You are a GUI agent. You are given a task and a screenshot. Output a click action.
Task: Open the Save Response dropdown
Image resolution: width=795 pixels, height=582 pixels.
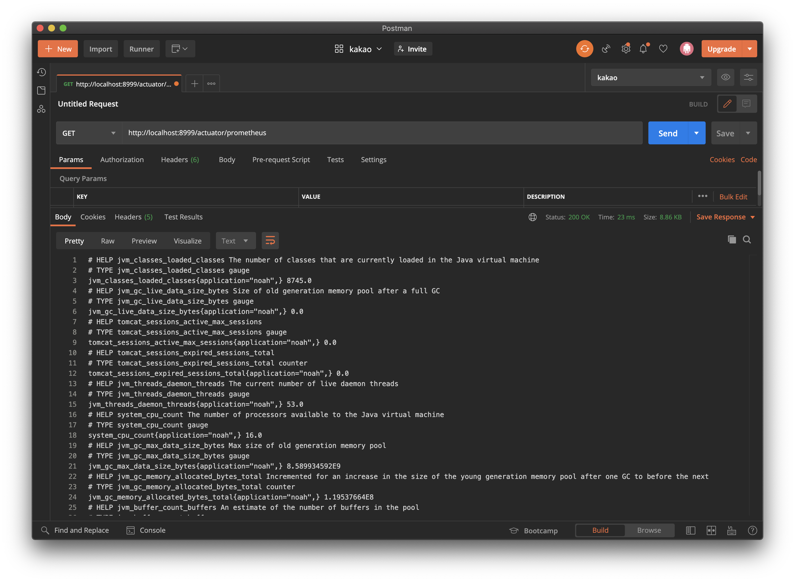pos(726,217)
